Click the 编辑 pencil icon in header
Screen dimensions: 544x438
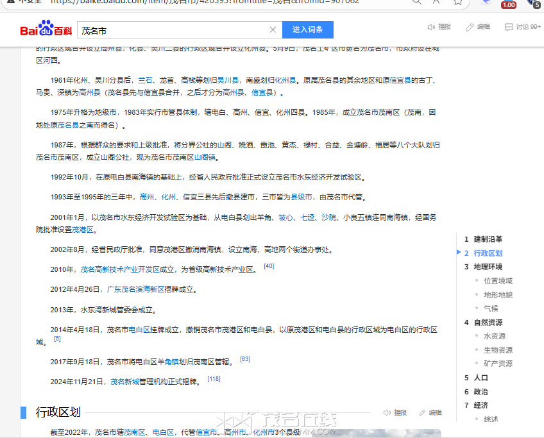click(x=470, y=27)
